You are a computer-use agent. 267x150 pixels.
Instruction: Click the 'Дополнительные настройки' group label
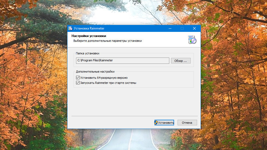click(x=95, y=72)
